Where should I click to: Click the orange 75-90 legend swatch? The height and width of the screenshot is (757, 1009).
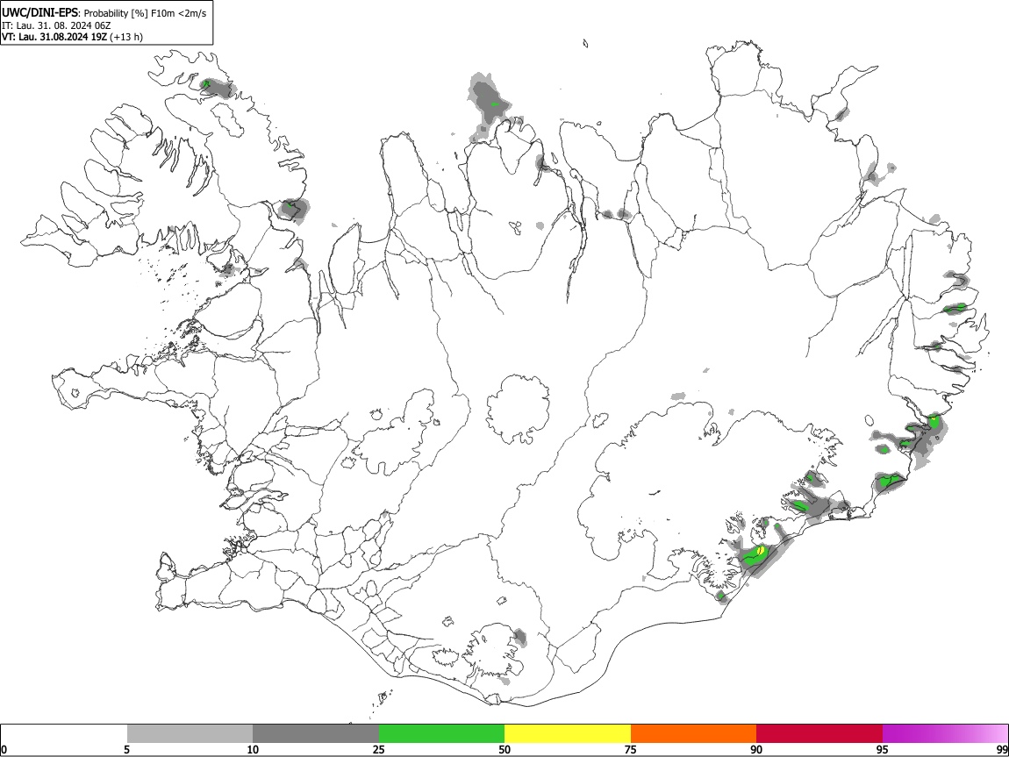(x=693, y=733)
